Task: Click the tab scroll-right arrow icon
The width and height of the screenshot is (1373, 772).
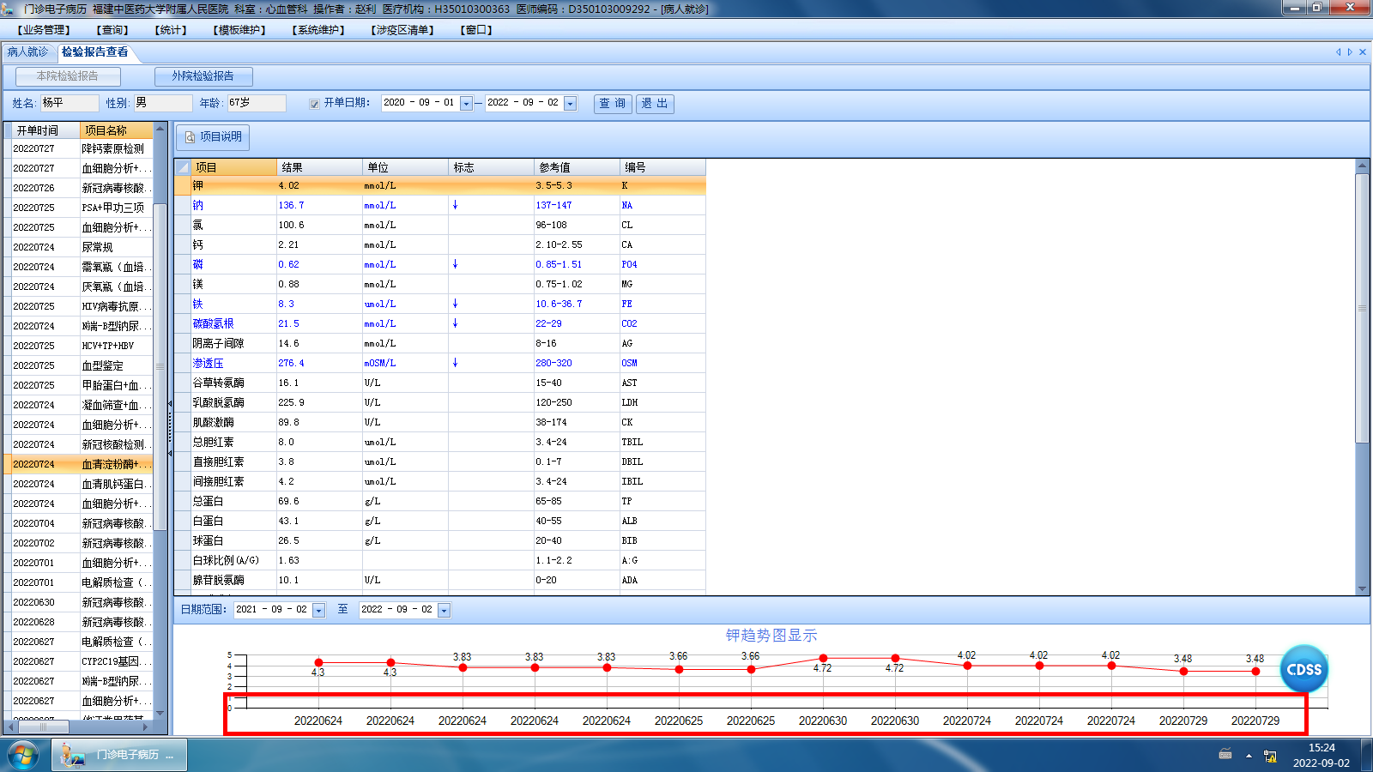Action: 1350,52
